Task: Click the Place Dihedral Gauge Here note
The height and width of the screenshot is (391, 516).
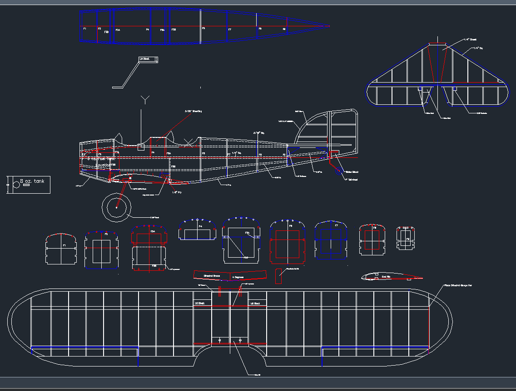Action: (458, 285)
